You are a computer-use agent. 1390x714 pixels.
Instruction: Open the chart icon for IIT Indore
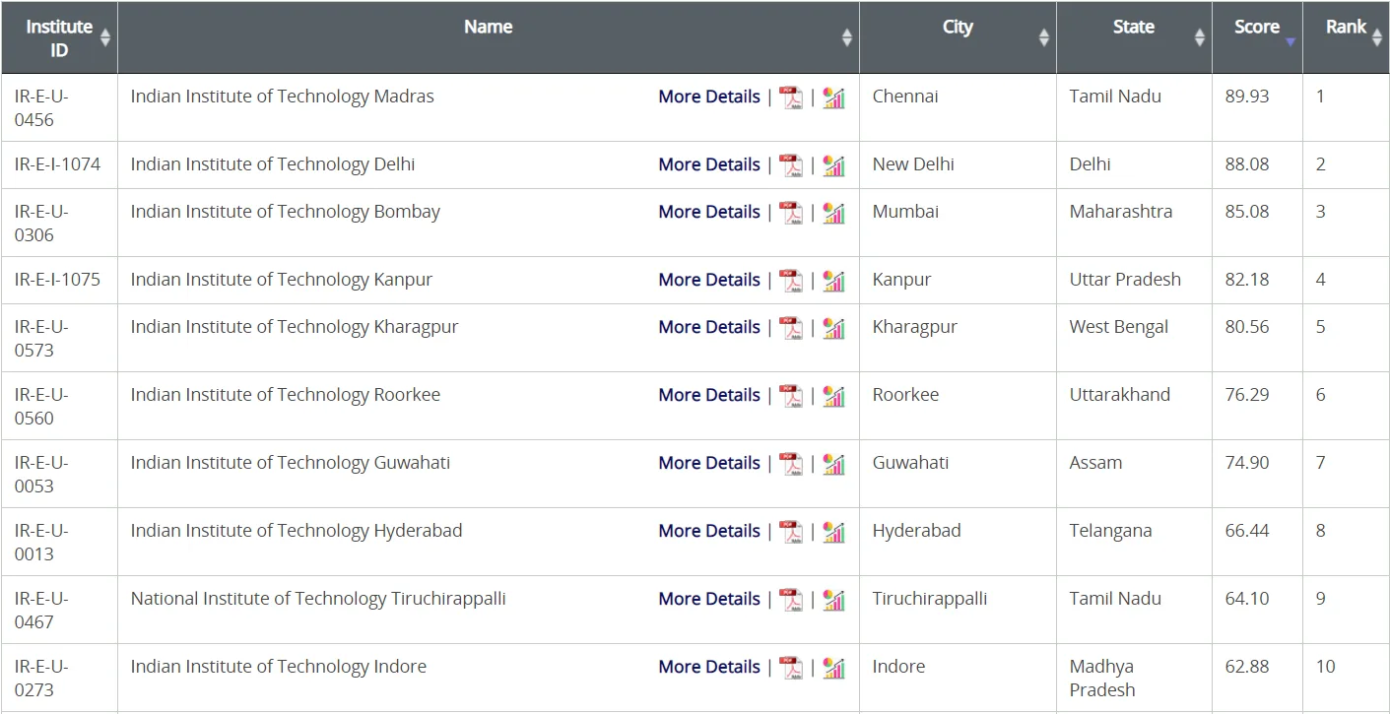[x=833, y=668]
